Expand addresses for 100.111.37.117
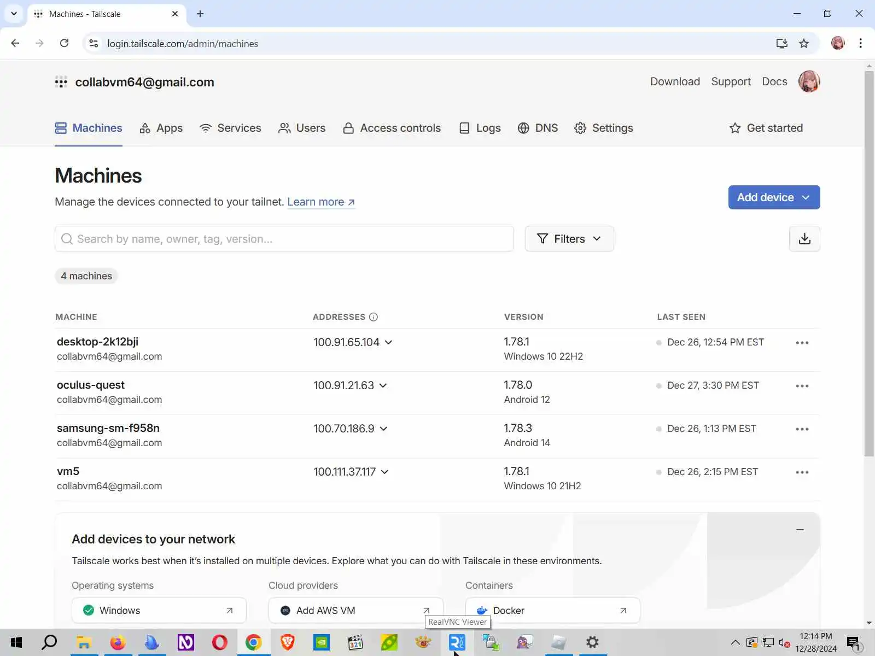The width and height of the screenshot is (875, 656). (385, 472)
